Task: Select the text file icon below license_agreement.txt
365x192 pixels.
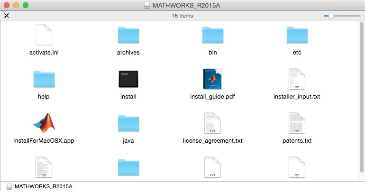Action: (212, 167)
